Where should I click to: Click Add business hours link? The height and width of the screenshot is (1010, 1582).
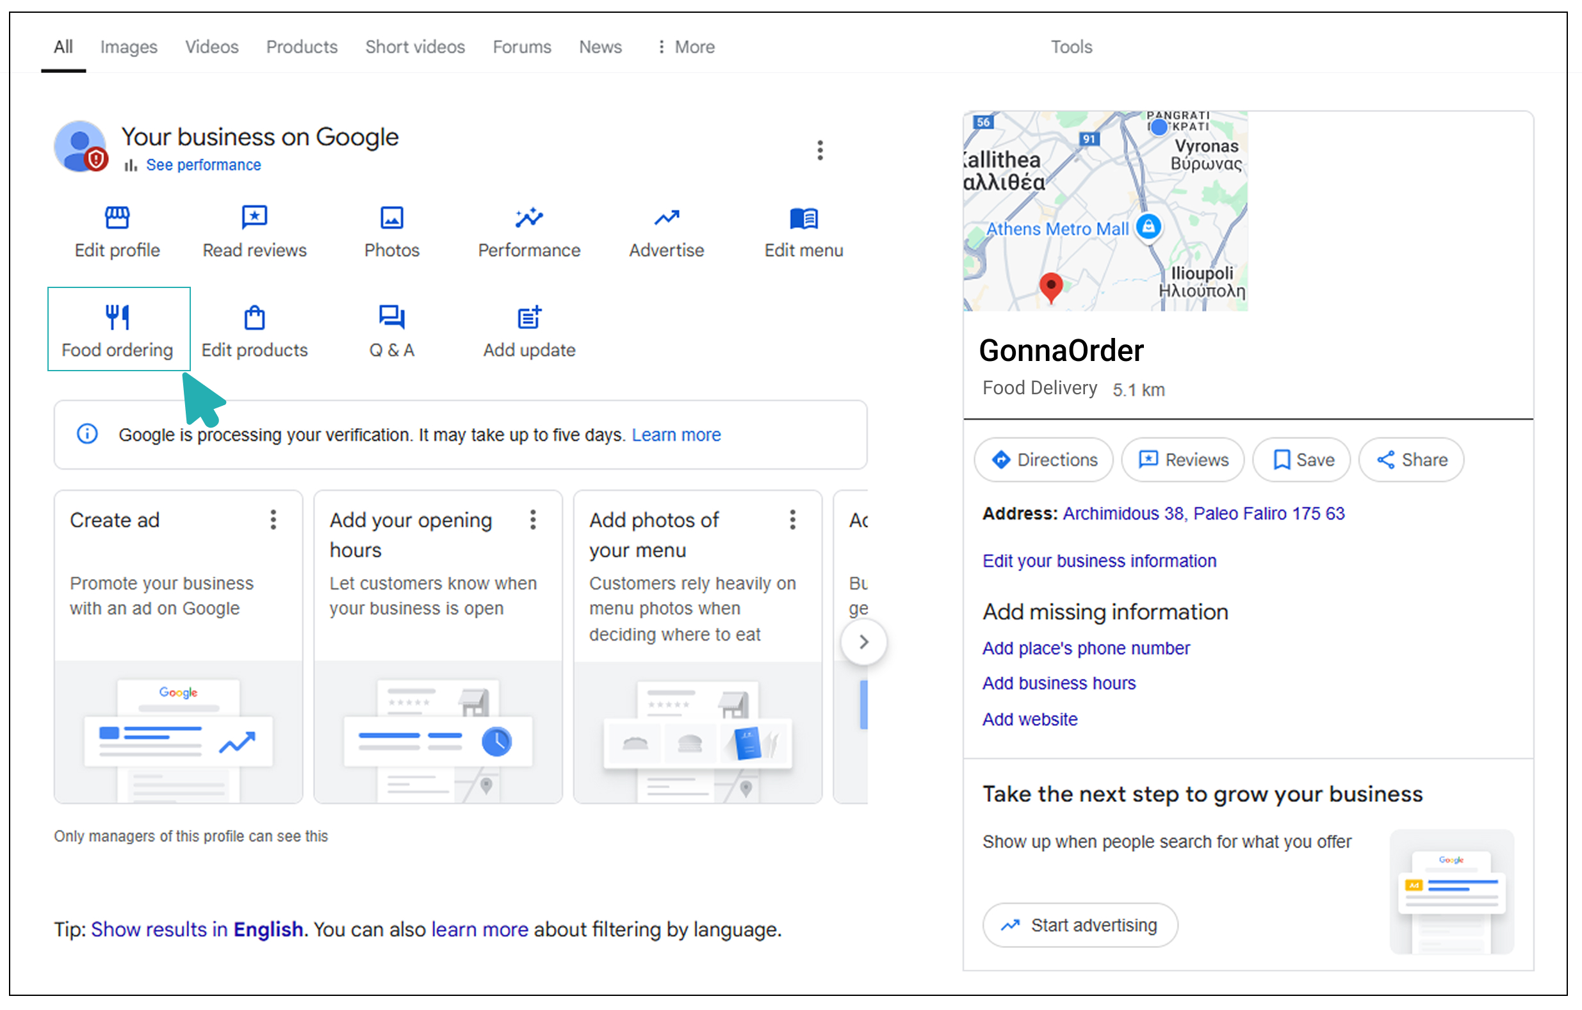[x=1059, y=683]
